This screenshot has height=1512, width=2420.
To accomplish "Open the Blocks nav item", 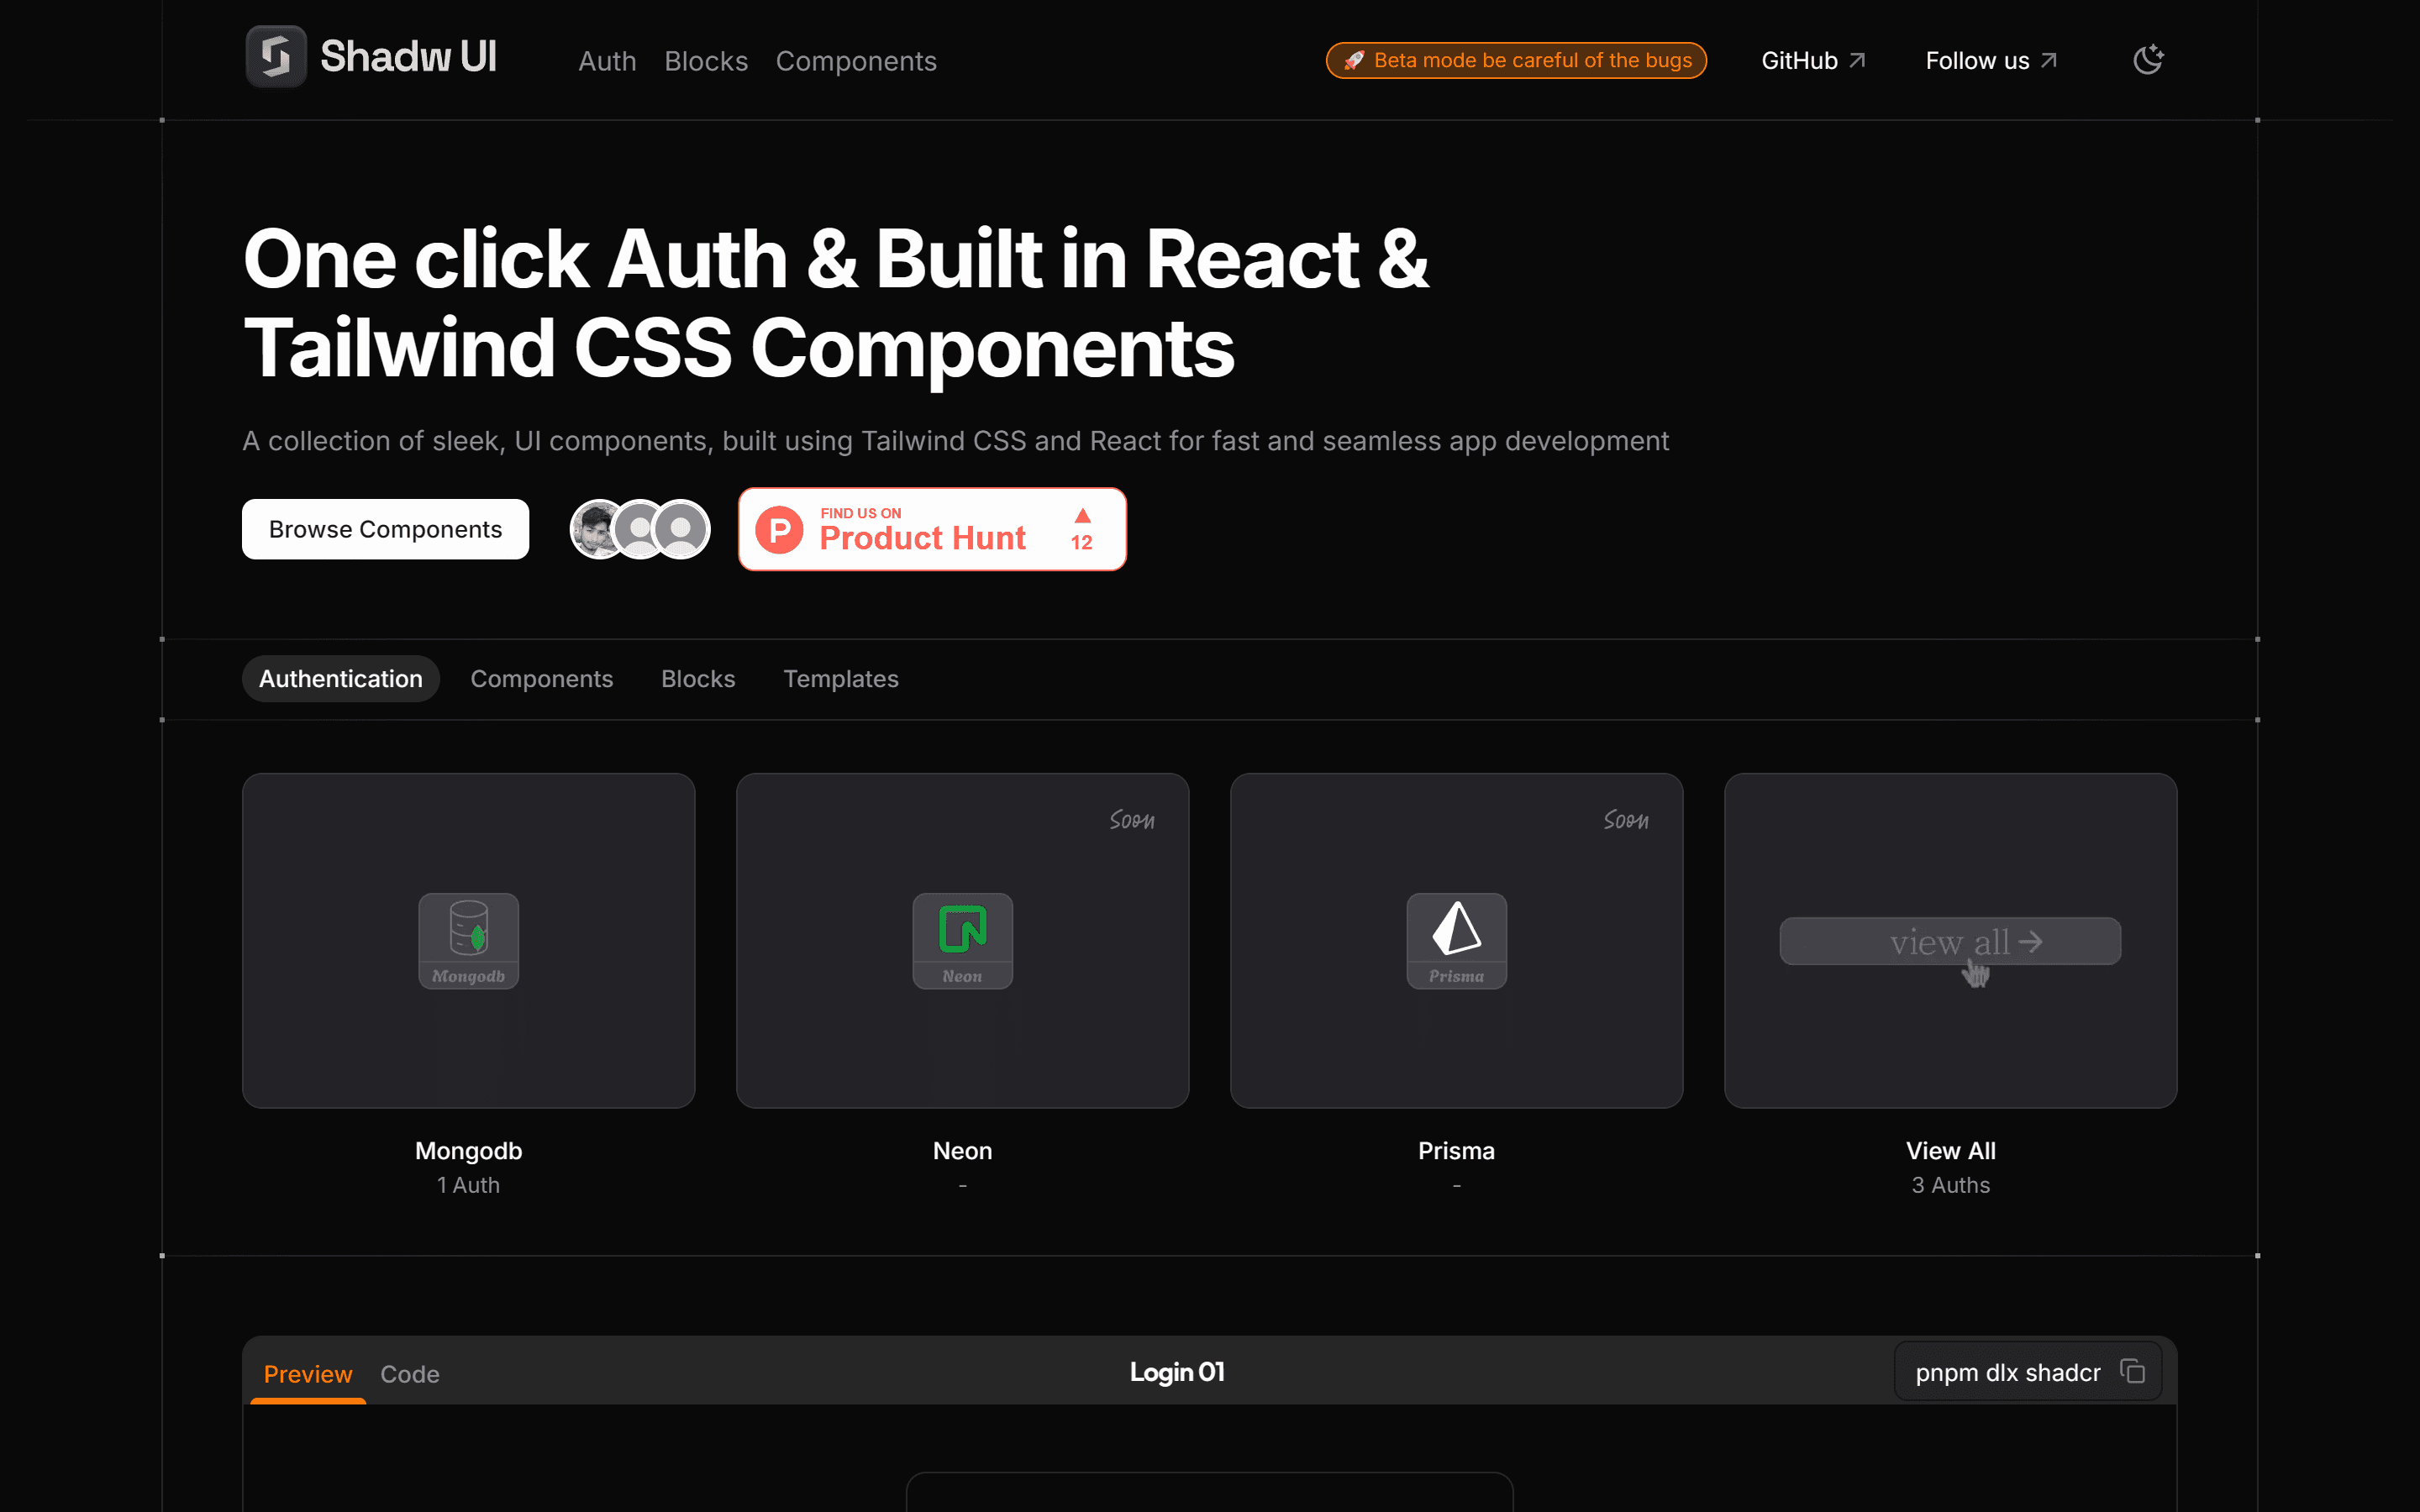I will click(x=706, y=61).
